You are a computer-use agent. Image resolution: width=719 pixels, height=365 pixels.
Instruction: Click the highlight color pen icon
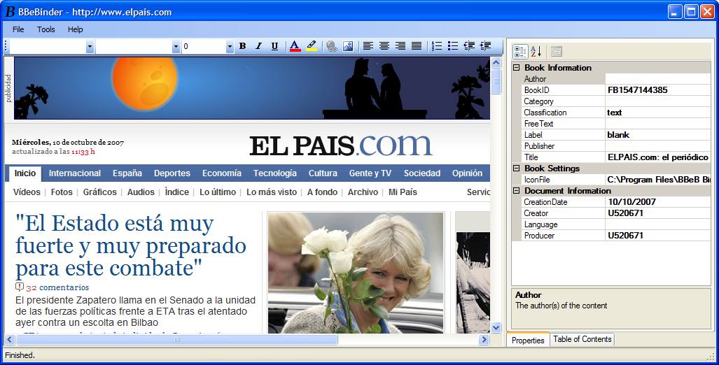coord(312,45)
